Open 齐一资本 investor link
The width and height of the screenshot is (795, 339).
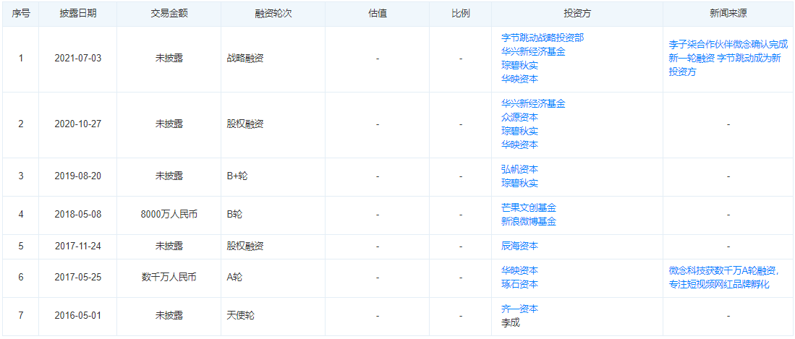(x=519, y=309)
